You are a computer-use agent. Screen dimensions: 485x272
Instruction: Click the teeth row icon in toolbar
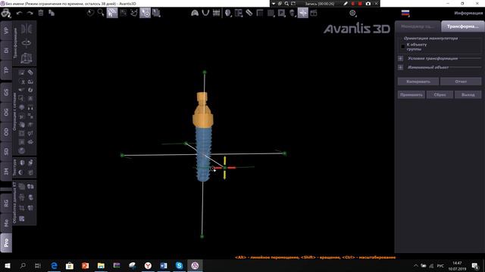(x=216, y=13)
